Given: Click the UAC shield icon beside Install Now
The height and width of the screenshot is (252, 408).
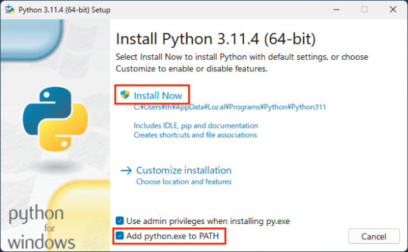Looking at the screenshot, I should (x=125, y=95).
